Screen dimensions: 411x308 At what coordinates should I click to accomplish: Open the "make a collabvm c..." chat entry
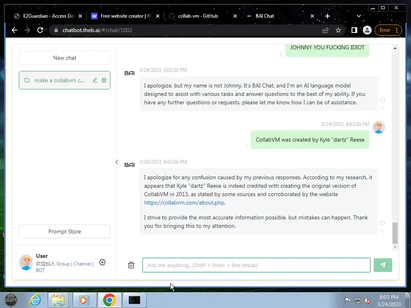tap(65, 80)
